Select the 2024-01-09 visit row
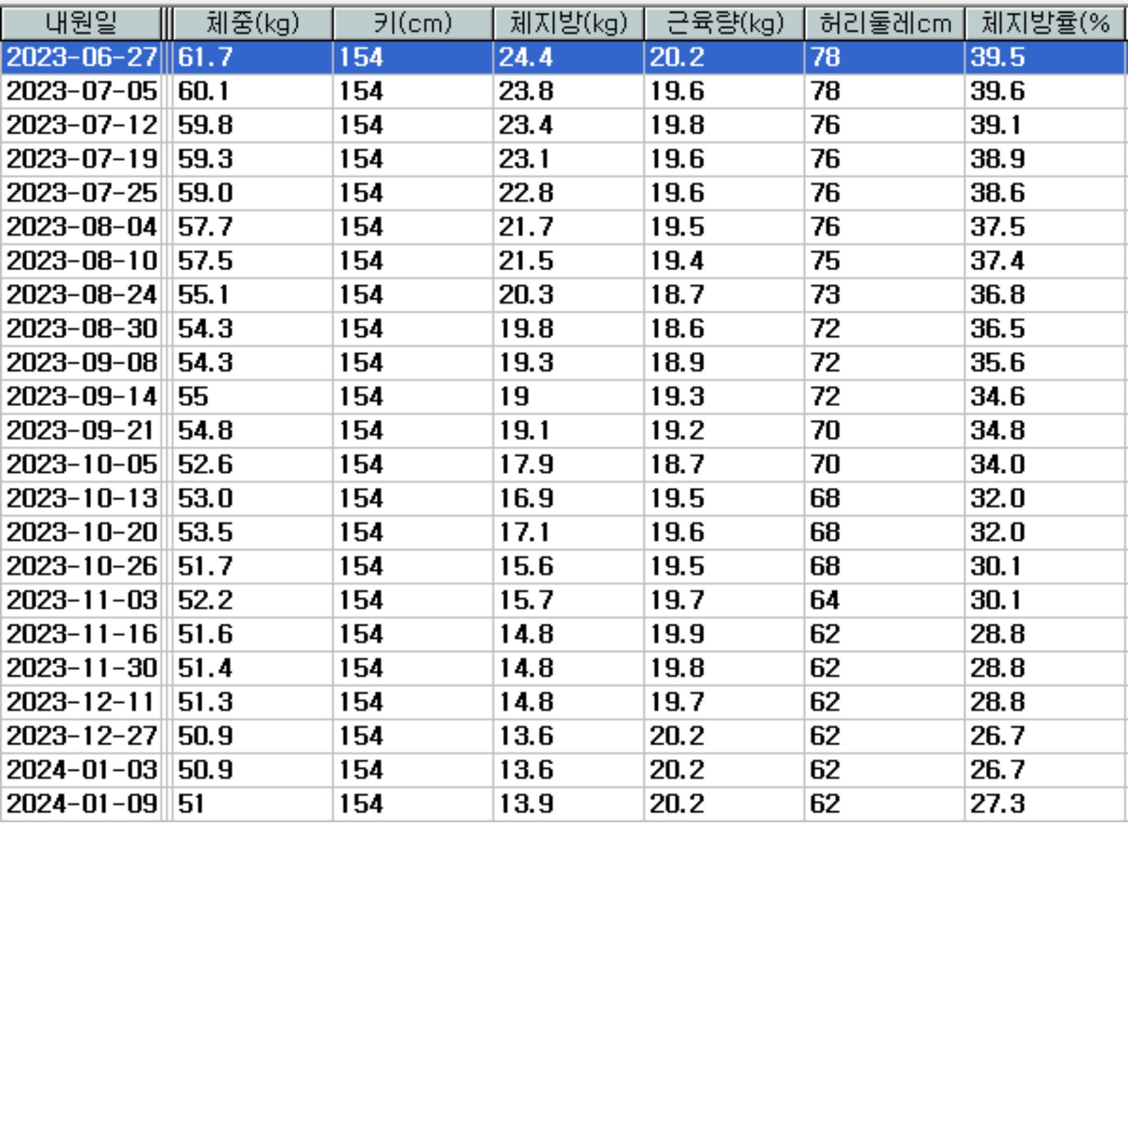 [x=564, y=804]
